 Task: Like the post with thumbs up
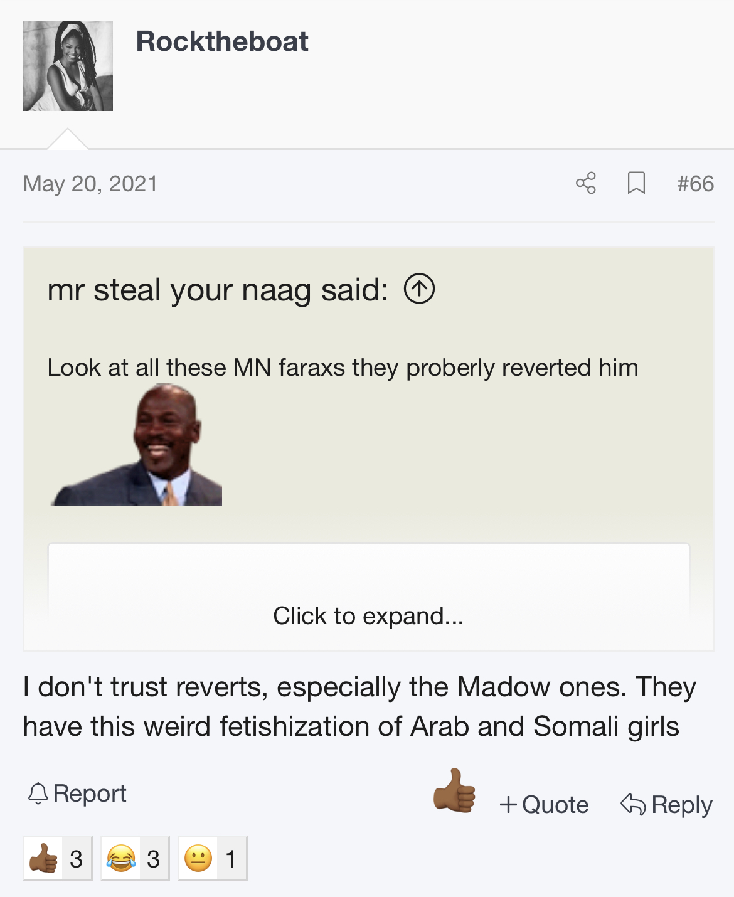pos(454,791)
